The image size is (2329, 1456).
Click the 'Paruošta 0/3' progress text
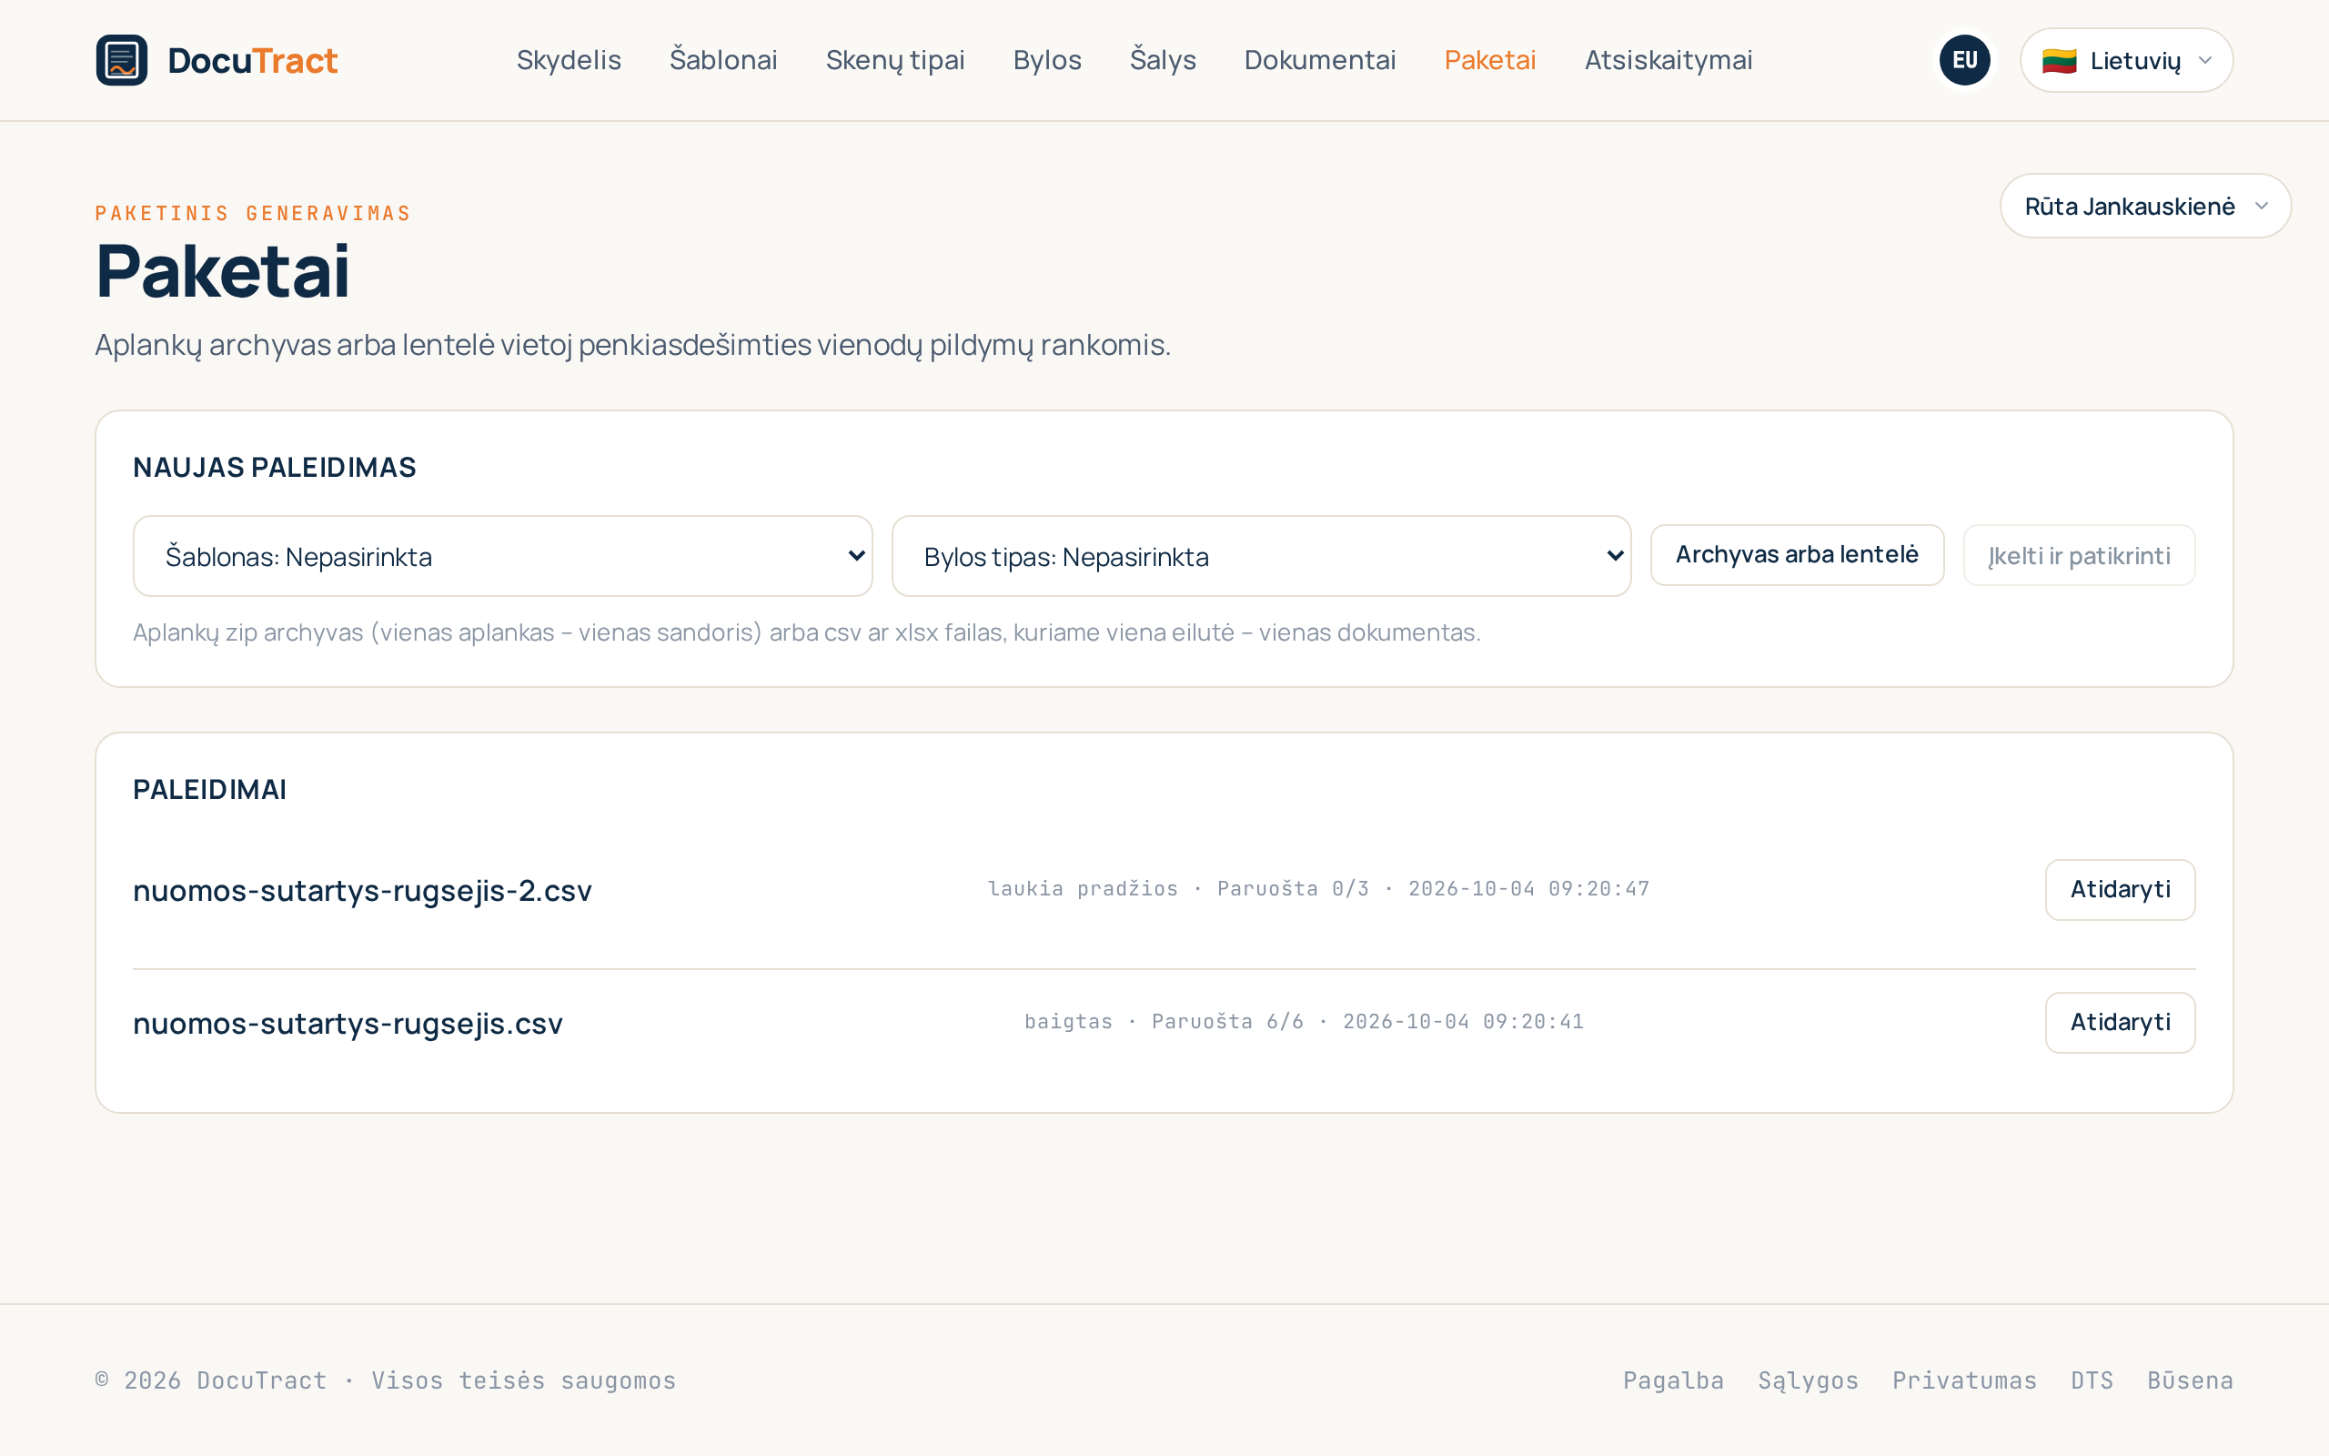(1293, 889)
